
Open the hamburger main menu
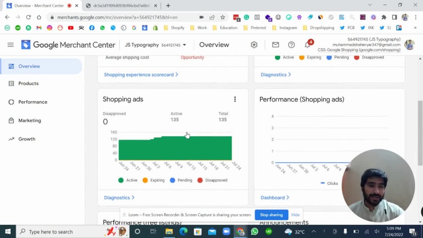coord(11,45)
